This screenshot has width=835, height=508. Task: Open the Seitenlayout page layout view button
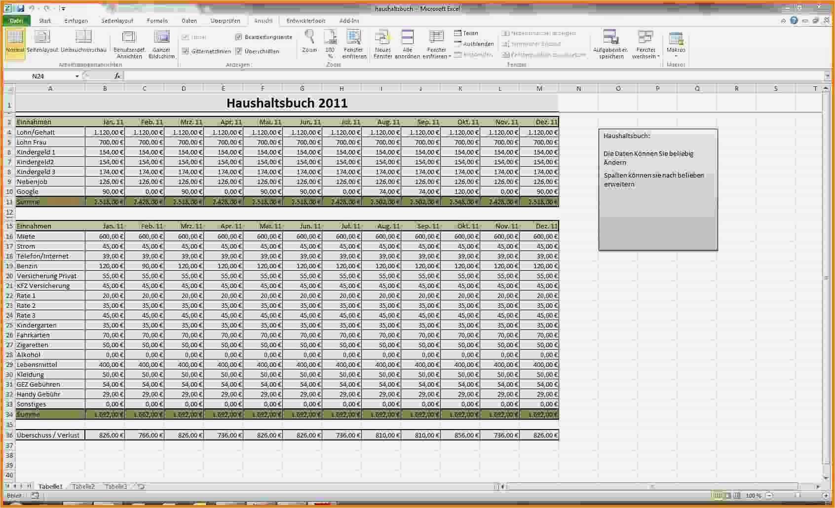point(42,42)
